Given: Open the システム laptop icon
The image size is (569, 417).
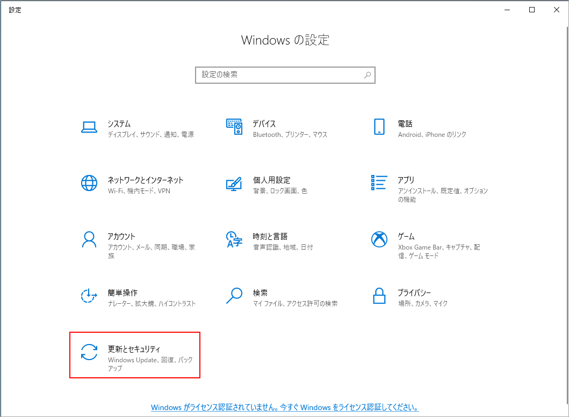Looking at the screenshot, I should (x=89, y=127).
